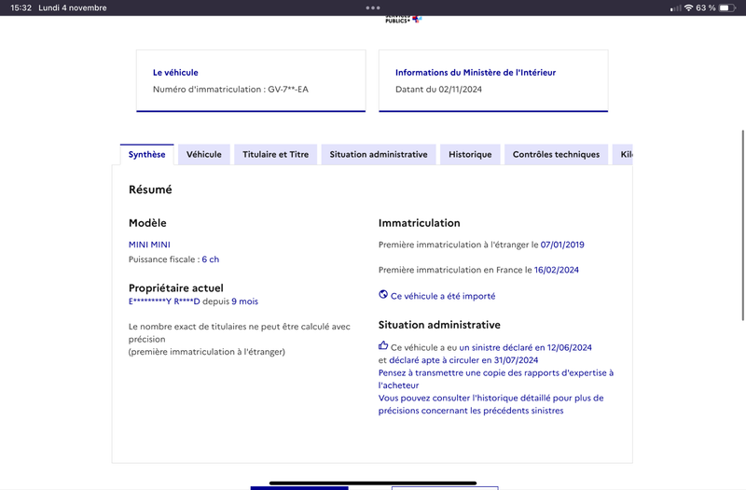The height and width of the screenshot is (490, 746).
Task: Click the 'Propriétaire actuel' heading
Action: tap(176, 288)
